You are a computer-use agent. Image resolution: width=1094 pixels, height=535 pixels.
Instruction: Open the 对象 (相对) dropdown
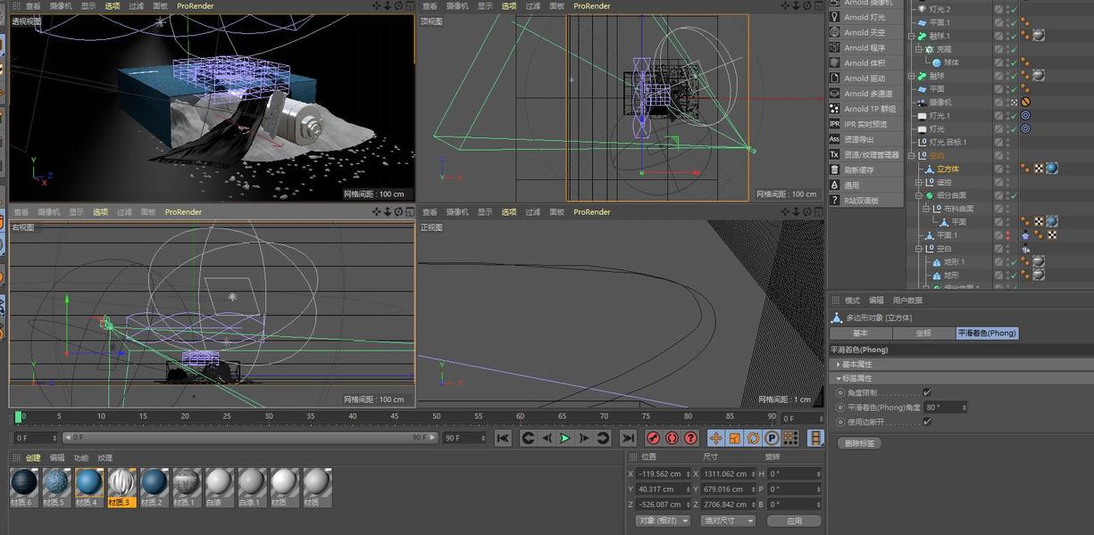[663, 521]
